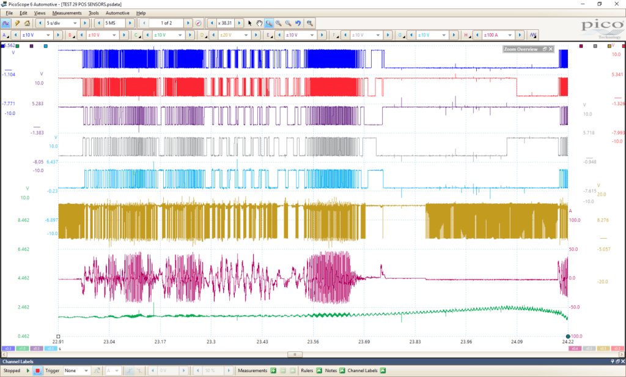Open the Automotive menu
Screen dimensions: 626x377
(117, 13)
